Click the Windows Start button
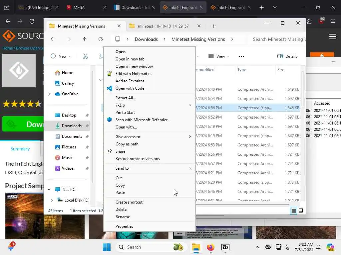This screenshot has width=341, height=255. click(107, 247)
